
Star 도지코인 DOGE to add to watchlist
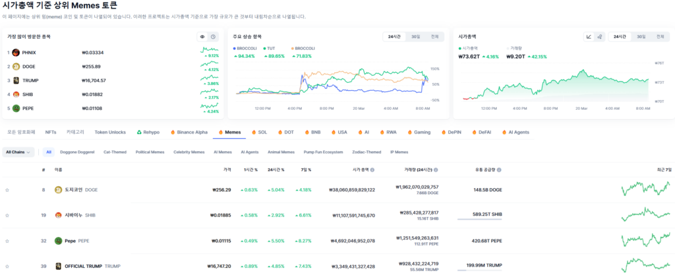(x=7, y=189)
